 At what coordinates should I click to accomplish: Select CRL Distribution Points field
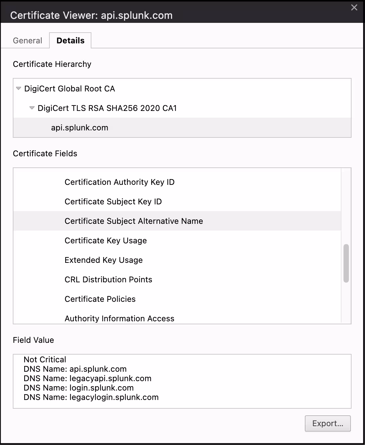point(108,280)
